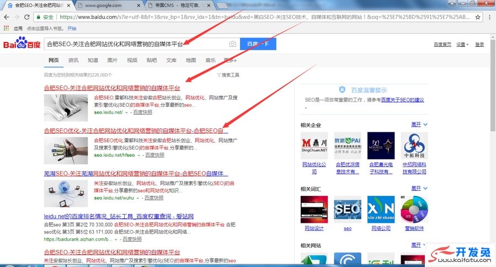
Task: Click the globe network thumbnail of 芜湖SEO result
Action: tap(66, 193)
